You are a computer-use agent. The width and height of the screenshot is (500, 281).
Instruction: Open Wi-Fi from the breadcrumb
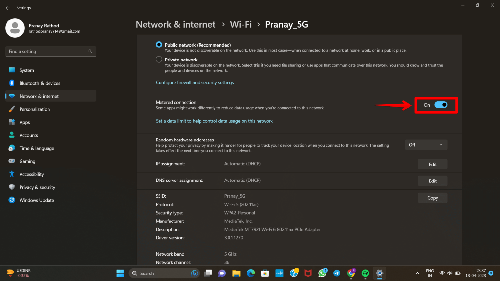(x=241, y=24)
